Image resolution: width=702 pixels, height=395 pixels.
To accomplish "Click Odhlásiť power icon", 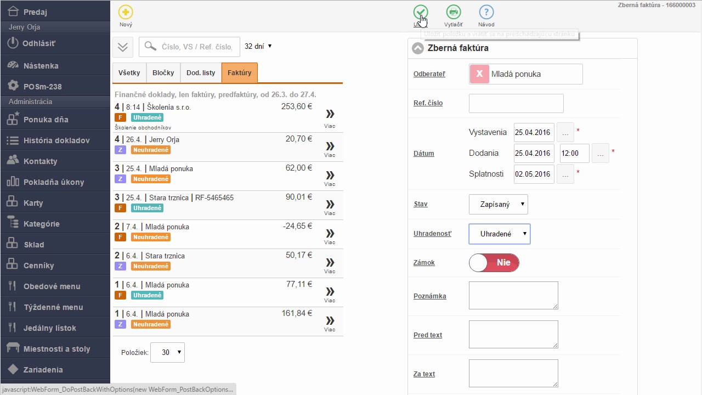I will [x=13, y=43].
